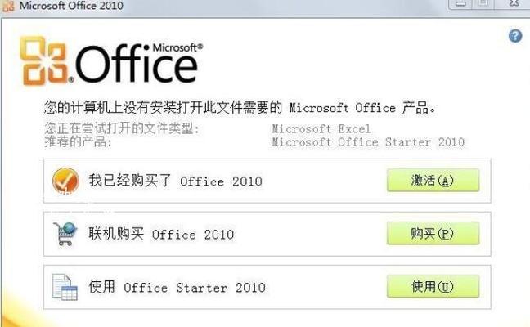Click the 购买(P) purchase button

click(433, 233)
